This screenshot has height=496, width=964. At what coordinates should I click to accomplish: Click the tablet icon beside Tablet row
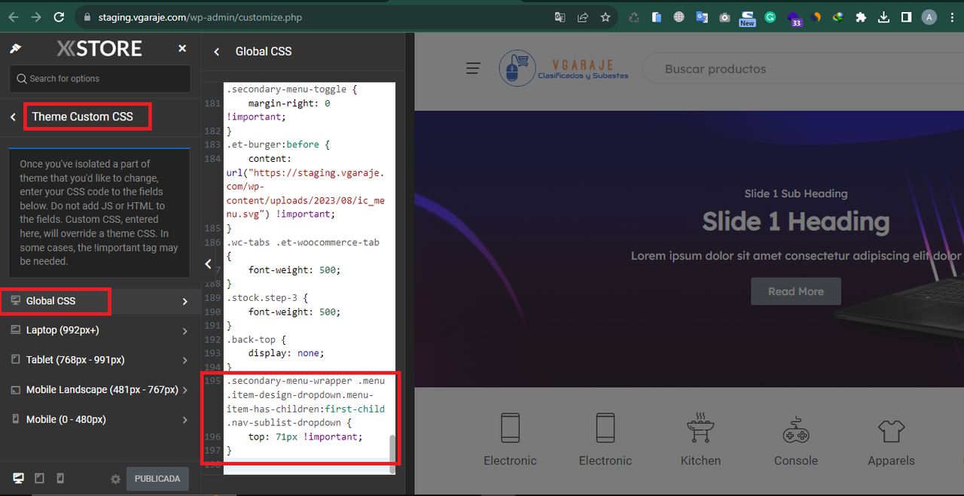[x=16, y=360]
